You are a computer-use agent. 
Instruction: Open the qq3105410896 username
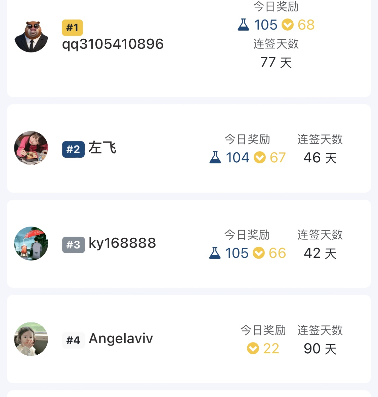click(113, 44)
